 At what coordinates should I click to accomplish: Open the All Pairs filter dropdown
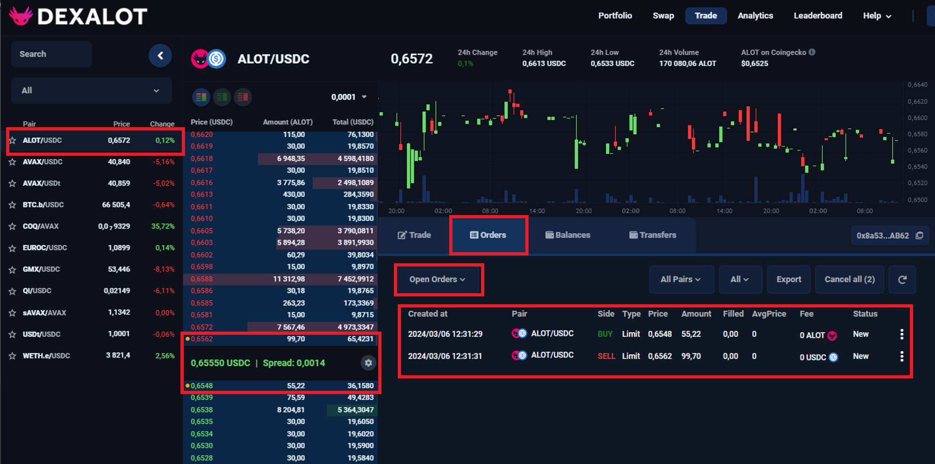coord(681,280)
